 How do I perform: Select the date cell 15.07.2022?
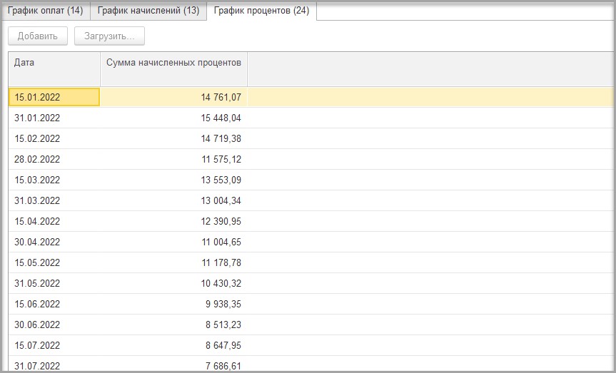(x=54, y=345)
